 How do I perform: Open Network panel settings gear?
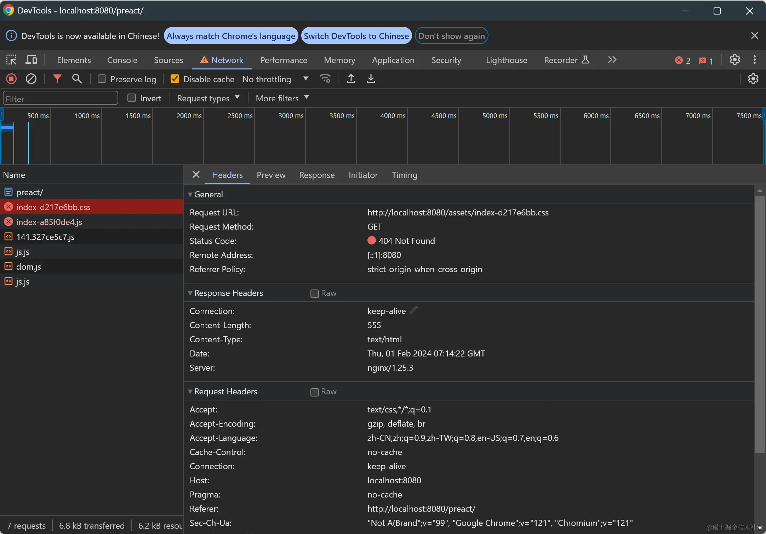[753, 79]
